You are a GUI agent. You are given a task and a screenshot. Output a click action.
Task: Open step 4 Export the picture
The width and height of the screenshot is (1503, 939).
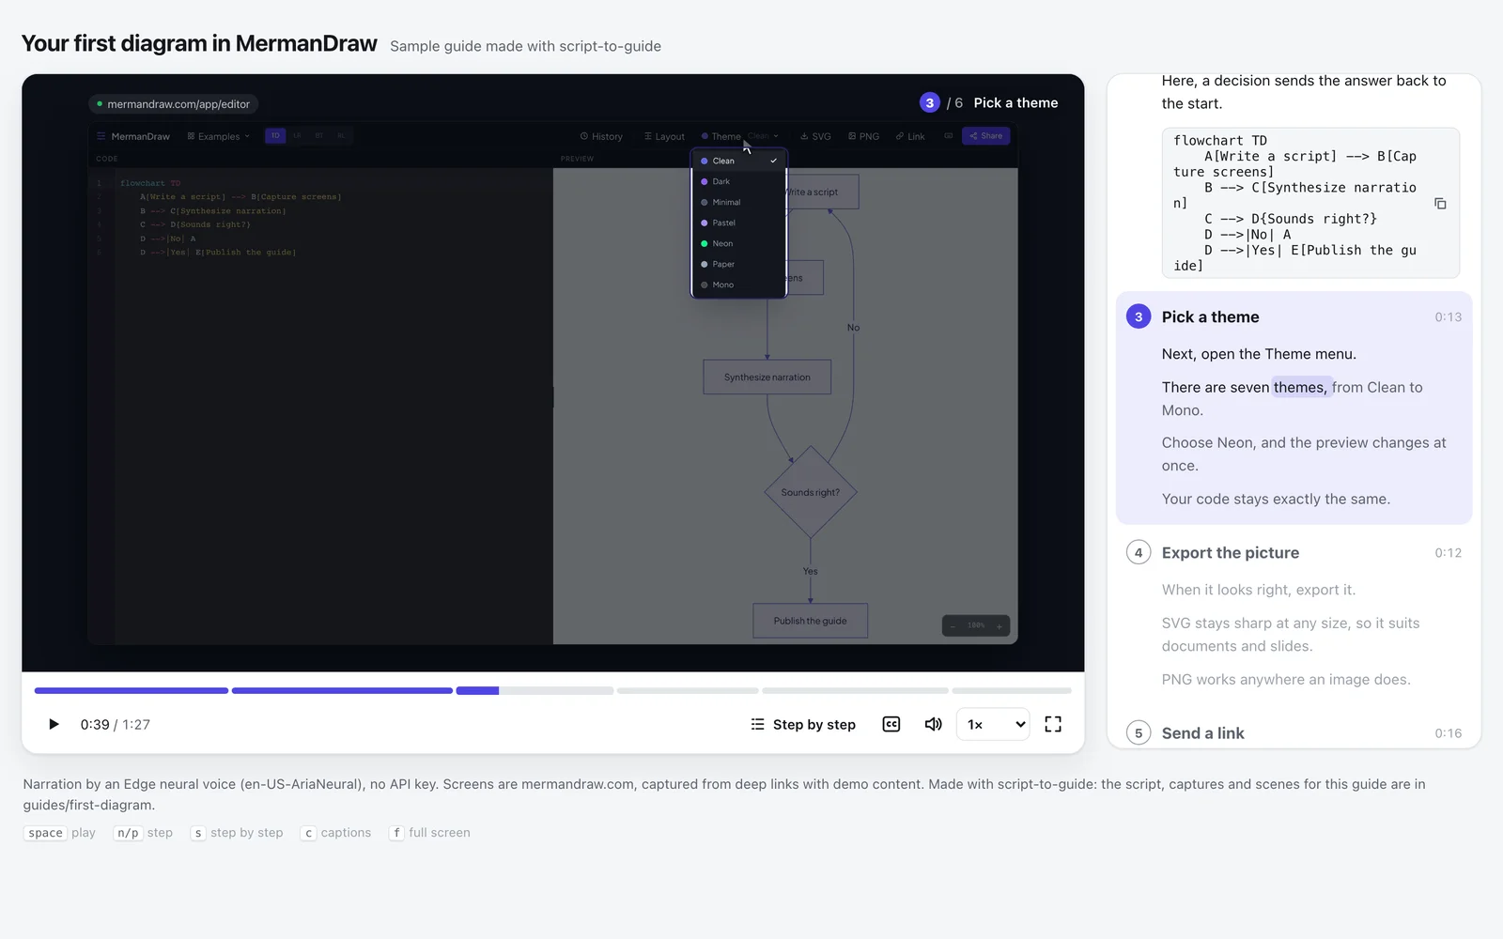pos(1230,553)
